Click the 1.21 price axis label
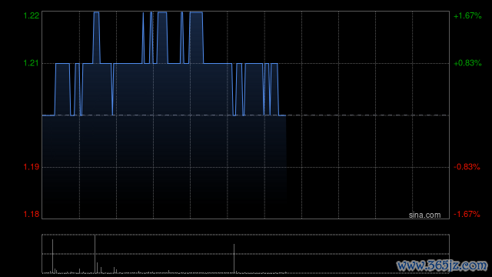Screen dimensions: 492x277 pyautogui.click(x=32, y=63)
